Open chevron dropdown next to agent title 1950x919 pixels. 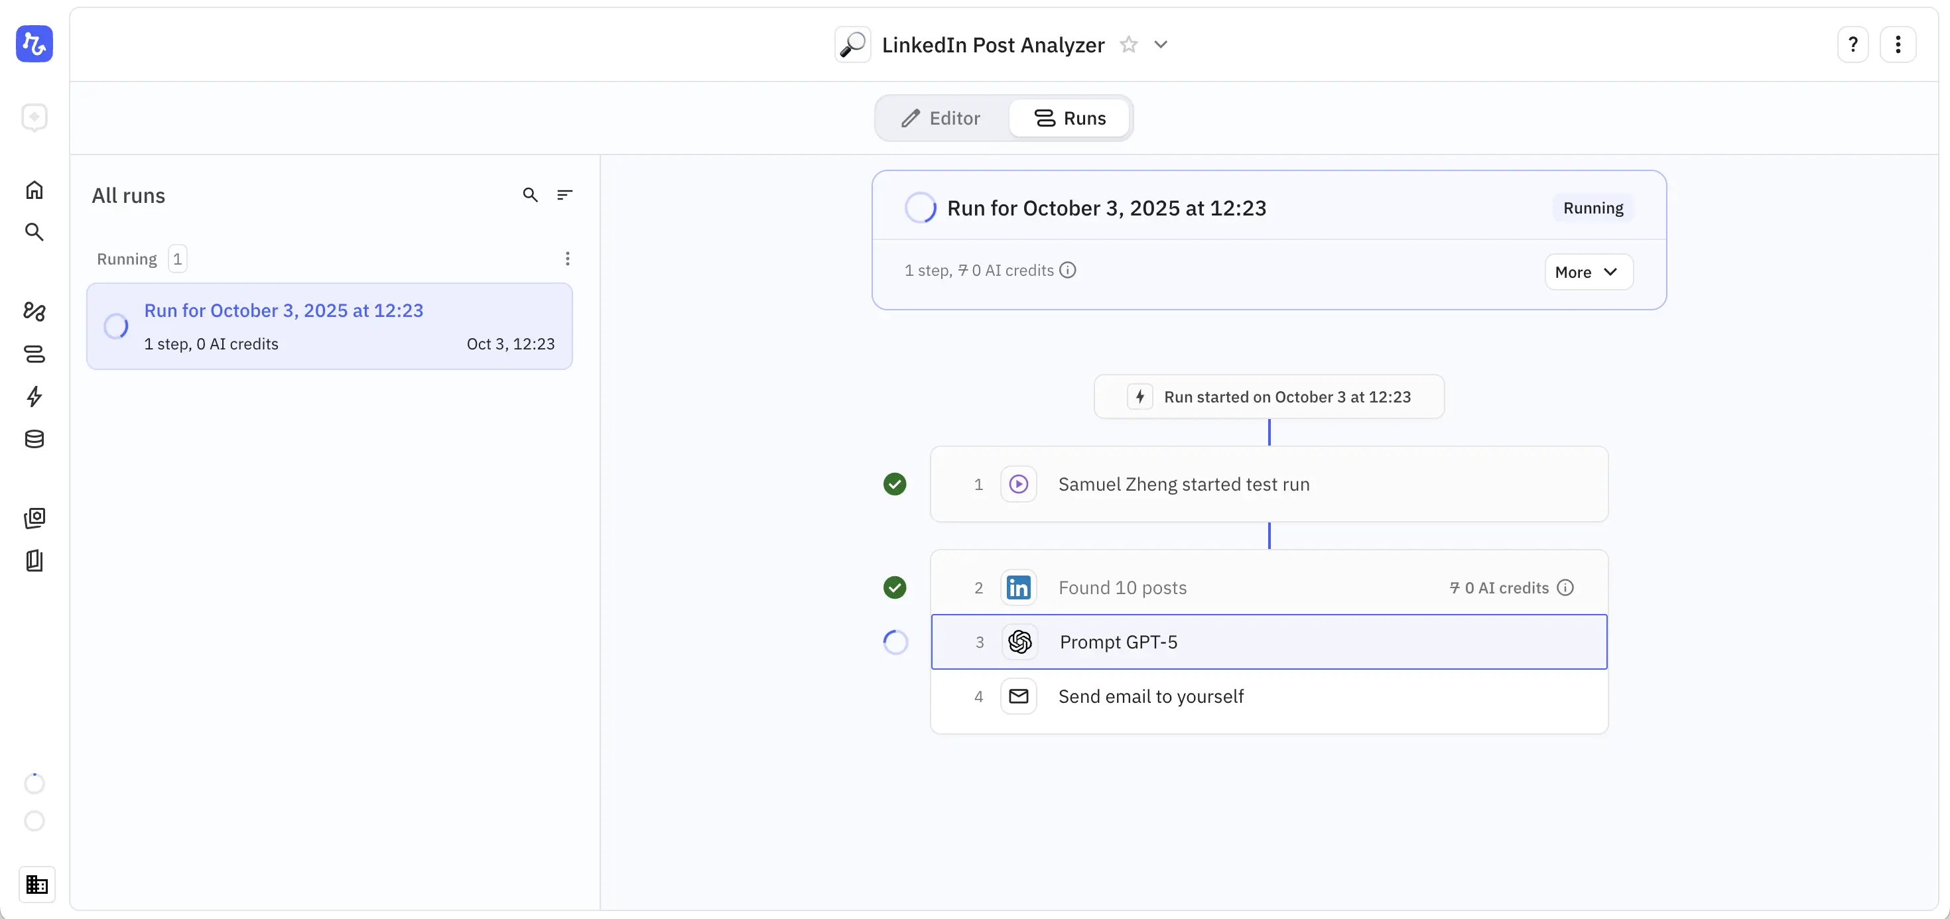tap(1161, 44)
